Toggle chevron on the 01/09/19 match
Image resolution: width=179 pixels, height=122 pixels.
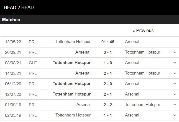coord(175,105)
